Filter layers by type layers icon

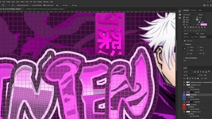[x=201, y=72]
